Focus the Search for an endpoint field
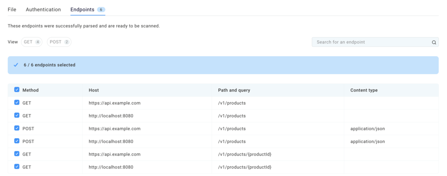447x176 pixels. pyautogui.click(x=371, y=42)
